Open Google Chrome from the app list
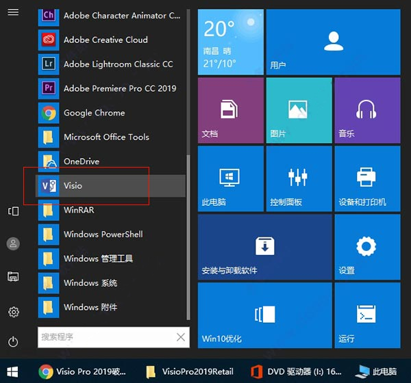The height and width of the screenshot is (383, 411). [110, 113]
